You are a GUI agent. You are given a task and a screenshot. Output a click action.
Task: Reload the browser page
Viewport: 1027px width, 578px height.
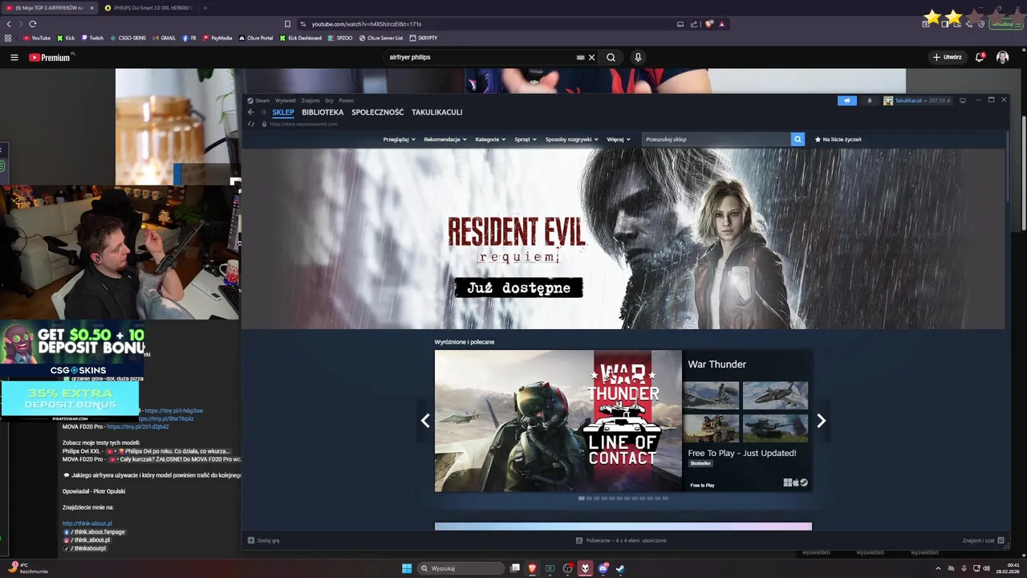click(33, 24)
